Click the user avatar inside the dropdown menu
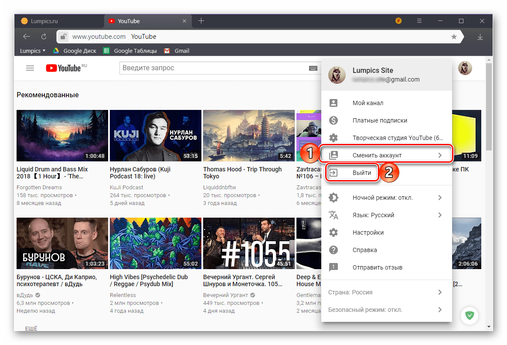Viewport: 507px width, 345px height. tap(337, 75)
